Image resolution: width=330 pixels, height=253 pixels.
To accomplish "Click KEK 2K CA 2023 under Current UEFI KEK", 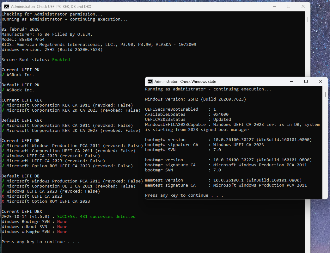I will [71, 110].
